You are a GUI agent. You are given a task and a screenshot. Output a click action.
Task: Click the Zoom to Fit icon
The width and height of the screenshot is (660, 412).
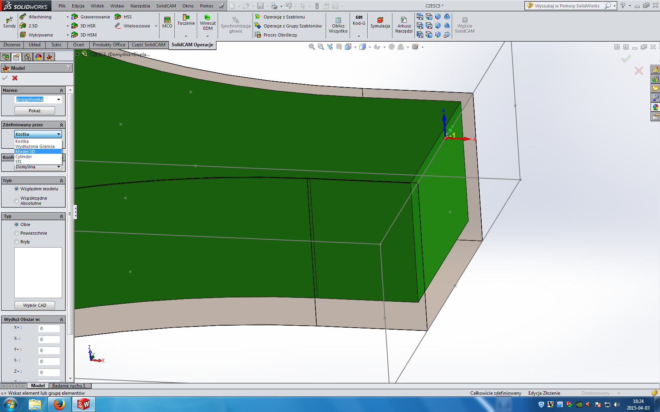click(312, 47)
